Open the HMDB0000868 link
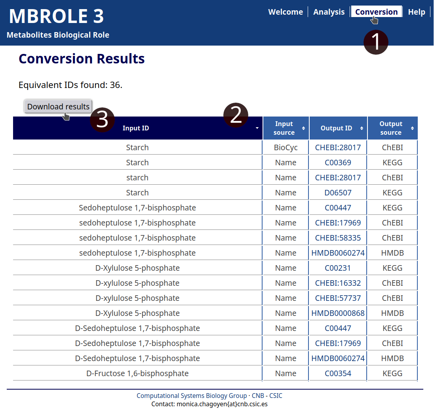Viewport: 434px width, 413px height. [x=338, y=313]
